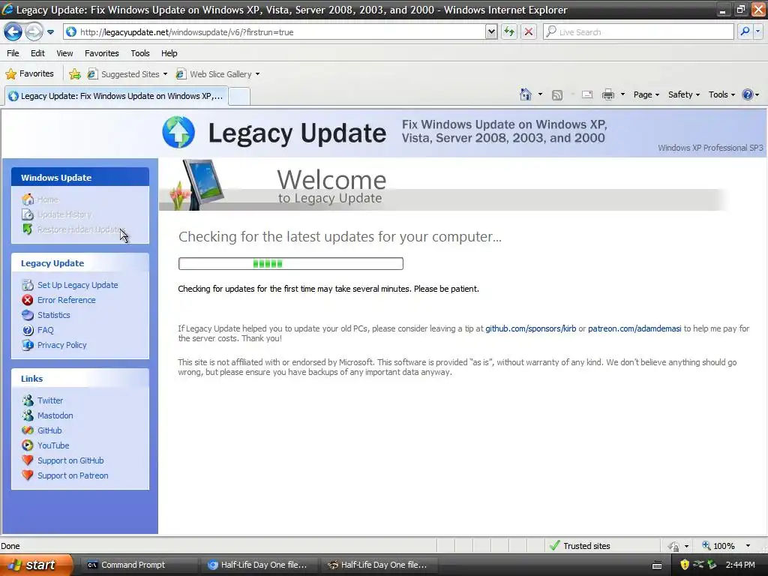This screenshot has height=576, width=768.
Task: Open the Safety command bar menu
Action: 684,94
